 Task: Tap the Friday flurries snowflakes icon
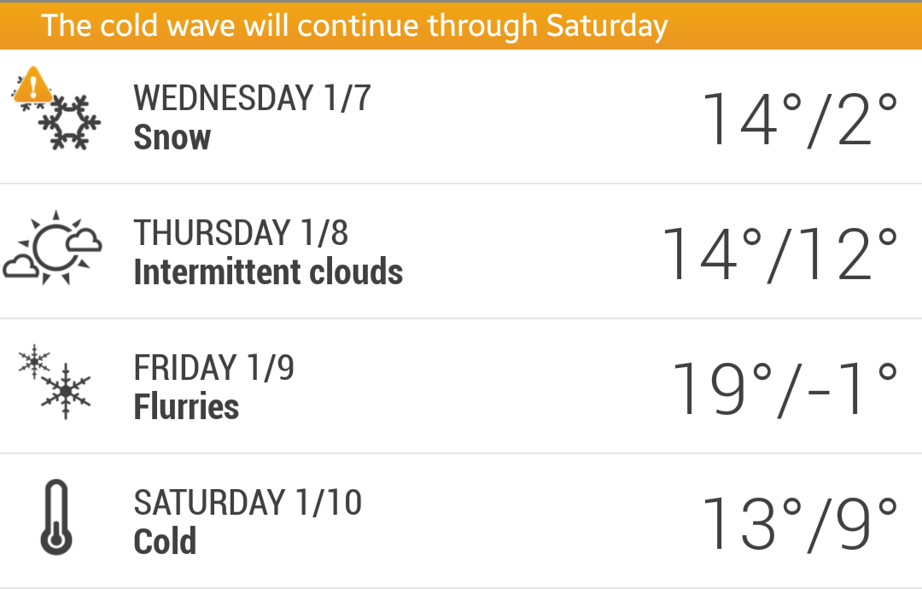coord(55,382)
